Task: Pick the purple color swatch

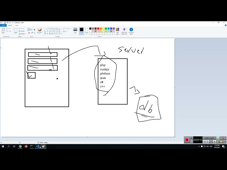Action: click(x=113, y=29)
